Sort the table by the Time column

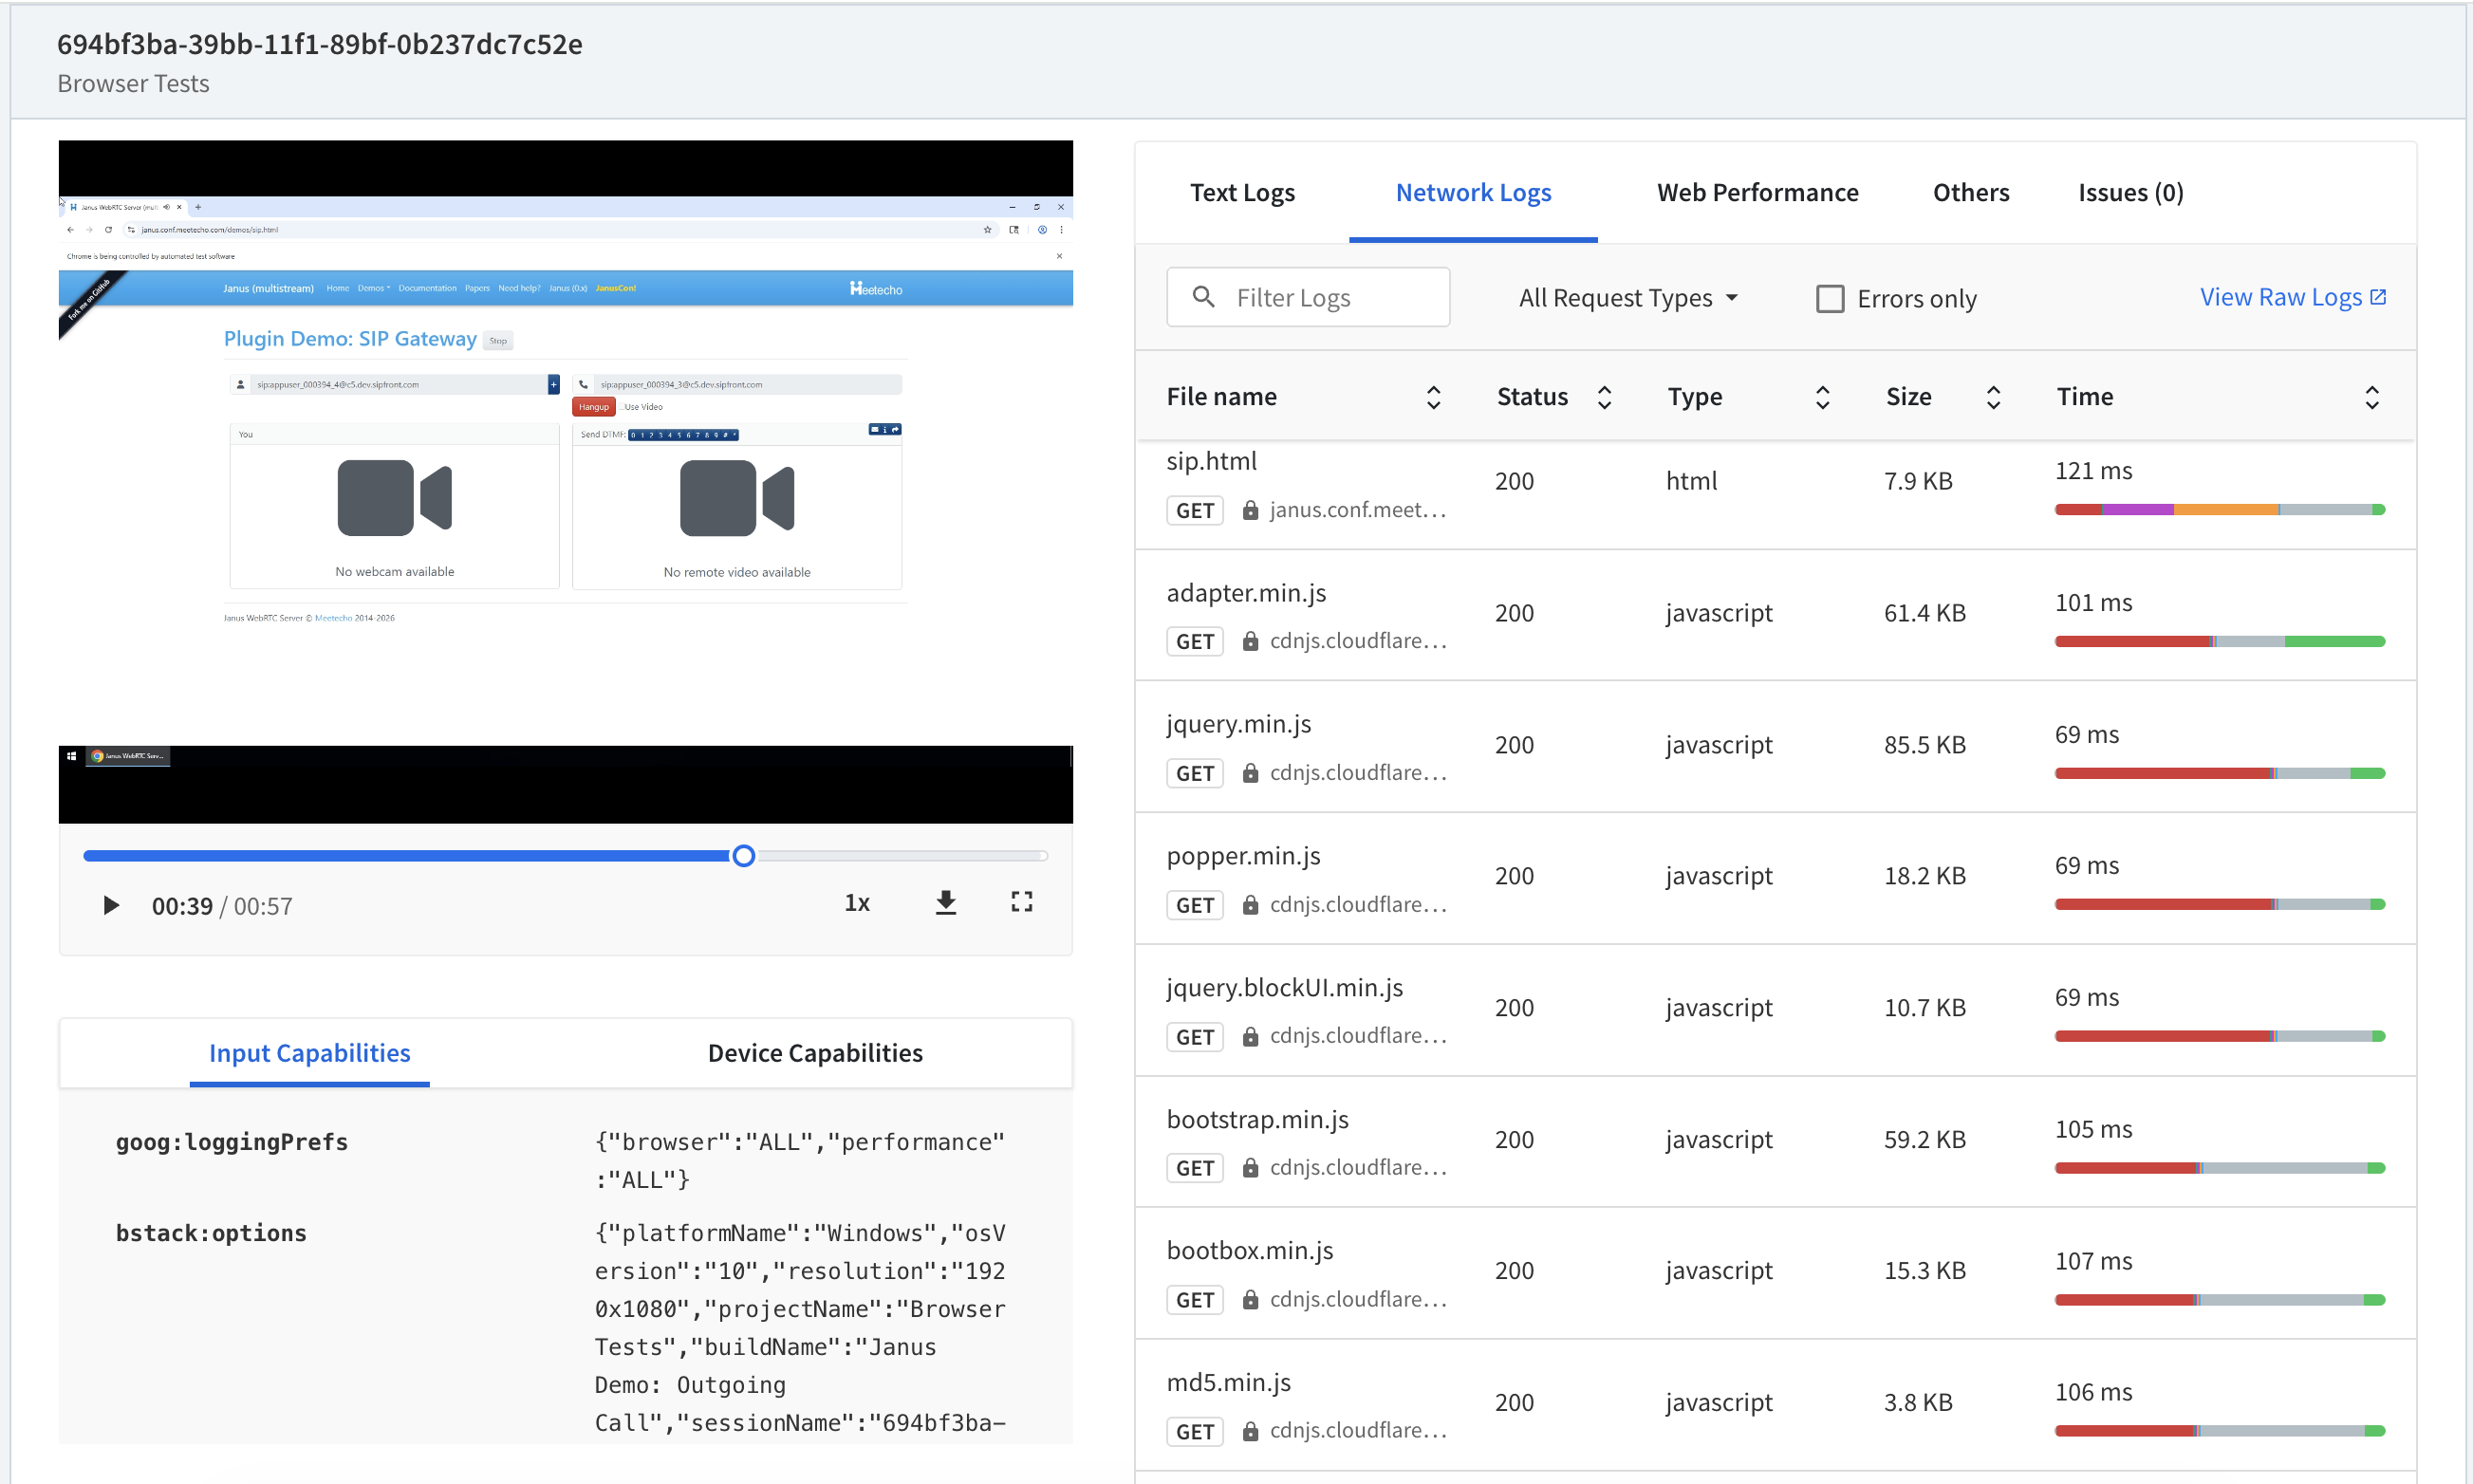(2372, 396)
